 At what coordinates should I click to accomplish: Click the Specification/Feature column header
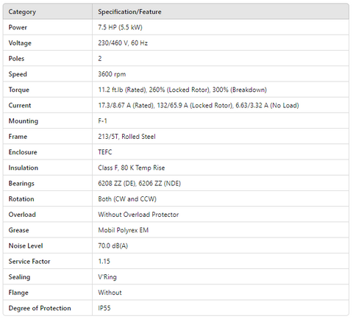[x=129, y=12]
